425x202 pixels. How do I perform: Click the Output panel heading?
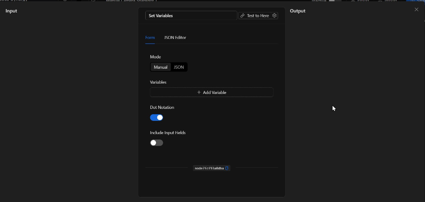(x=298, y=11)
